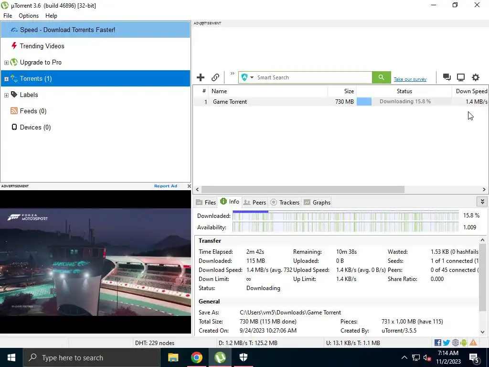Click the Windows taskbar search box
This screenshot has height=367, width=489.
pos(92,357)
